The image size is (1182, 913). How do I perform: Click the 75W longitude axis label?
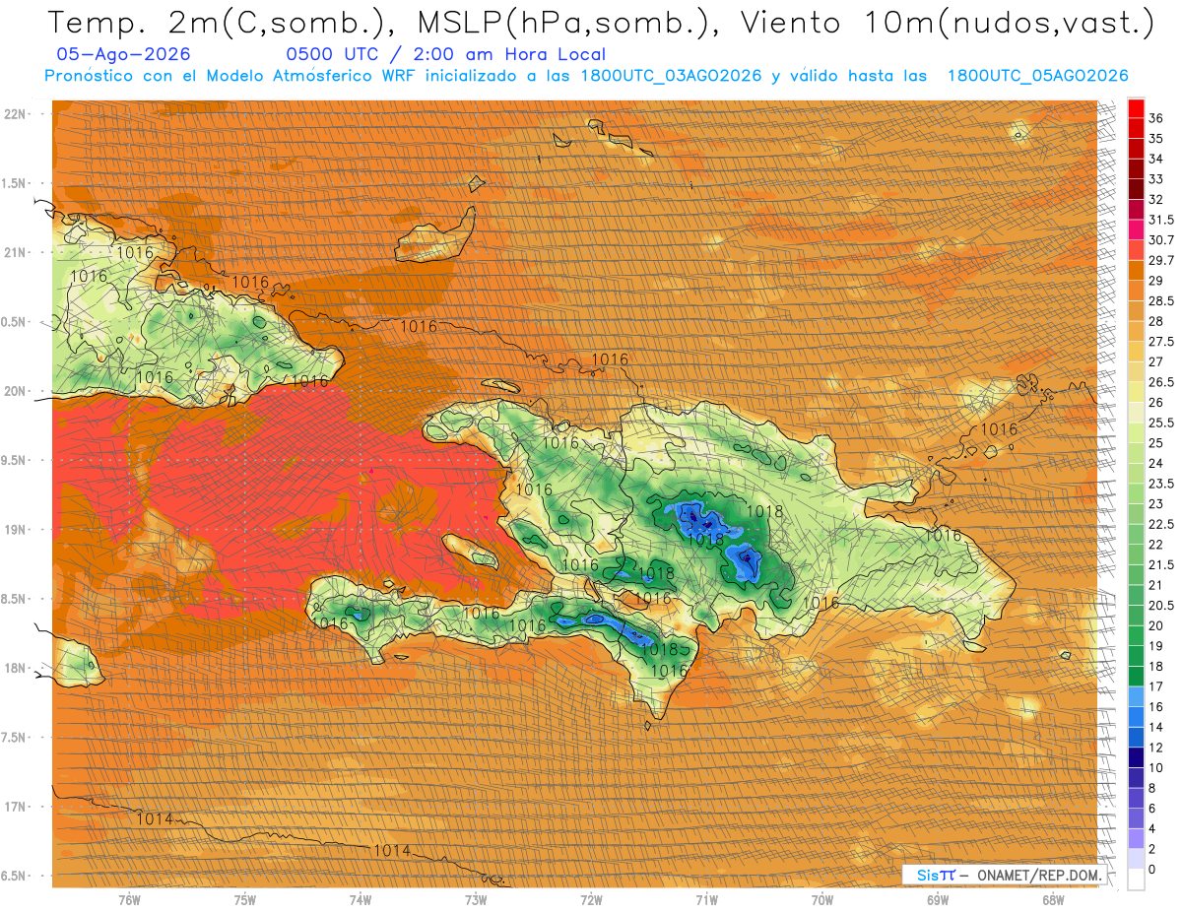tap(245, 899)
